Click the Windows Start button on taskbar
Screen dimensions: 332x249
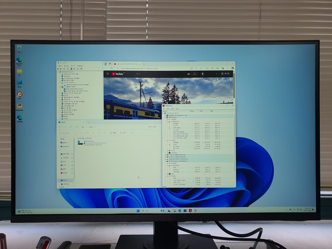coord(137,210)
